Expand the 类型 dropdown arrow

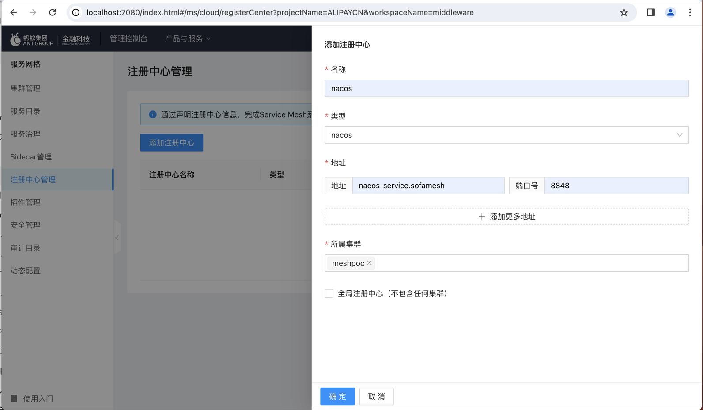click(x=680, y=135)
